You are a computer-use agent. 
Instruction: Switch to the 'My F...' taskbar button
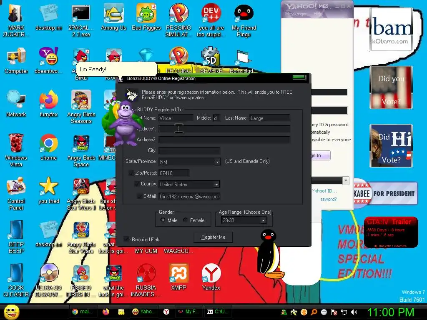(x=188, y=312)
